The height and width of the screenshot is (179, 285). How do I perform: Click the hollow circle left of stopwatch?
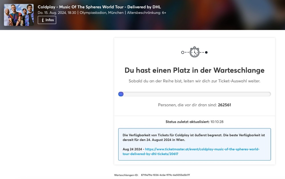tap(183, 52)
